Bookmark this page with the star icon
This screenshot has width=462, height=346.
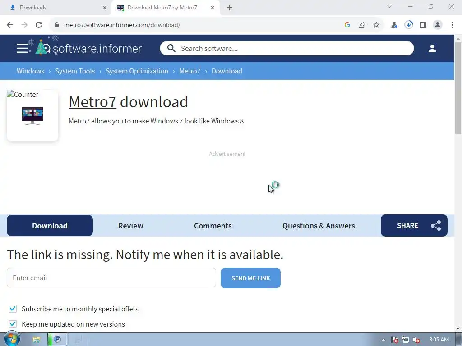coord(376,25)
